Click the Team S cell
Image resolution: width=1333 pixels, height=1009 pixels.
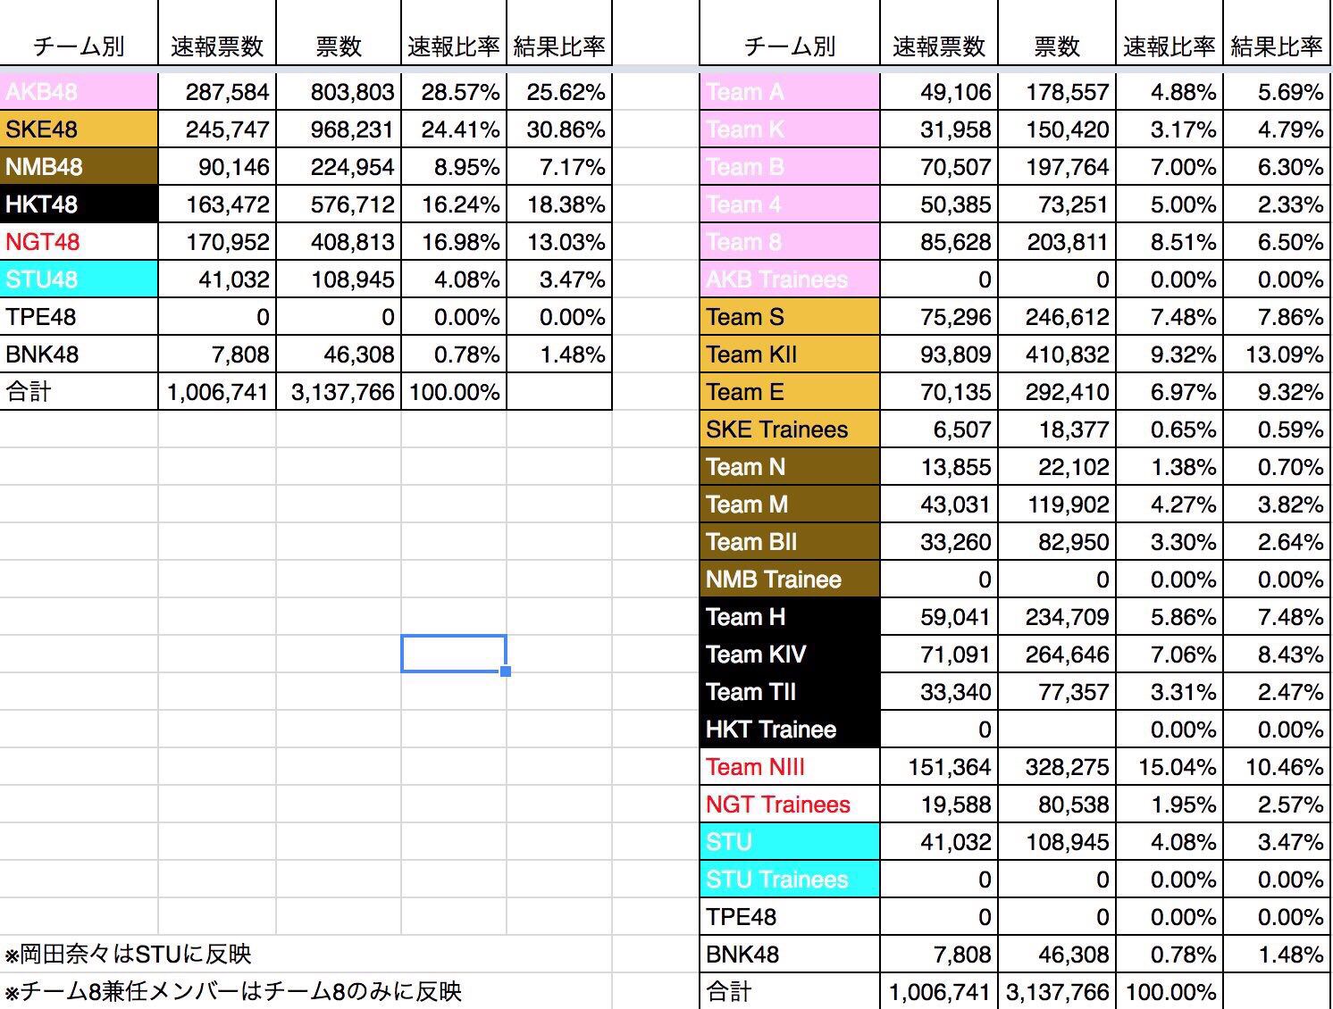click(790, 317)
